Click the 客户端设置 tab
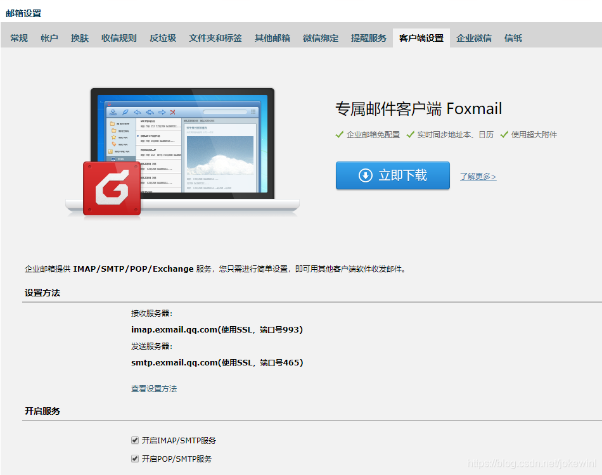The height and width of the screenshot is (475, 602). coord(421,38)
